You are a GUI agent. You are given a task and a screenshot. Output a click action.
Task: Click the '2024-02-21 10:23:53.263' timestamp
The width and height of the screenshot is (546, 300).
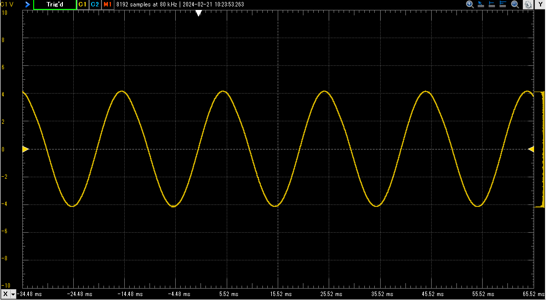point(212,4)
